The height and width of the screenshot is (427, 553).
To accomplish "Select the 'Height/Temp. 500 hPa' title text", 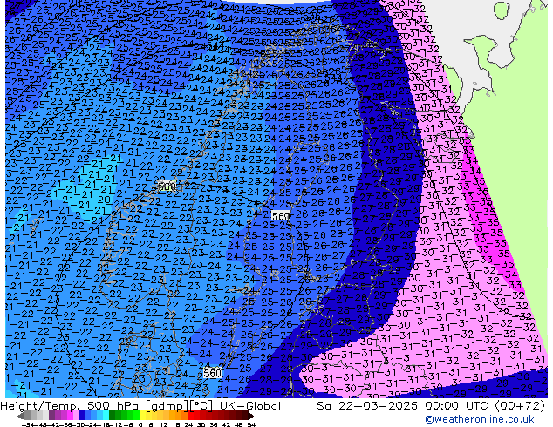I will pos(70,406).
